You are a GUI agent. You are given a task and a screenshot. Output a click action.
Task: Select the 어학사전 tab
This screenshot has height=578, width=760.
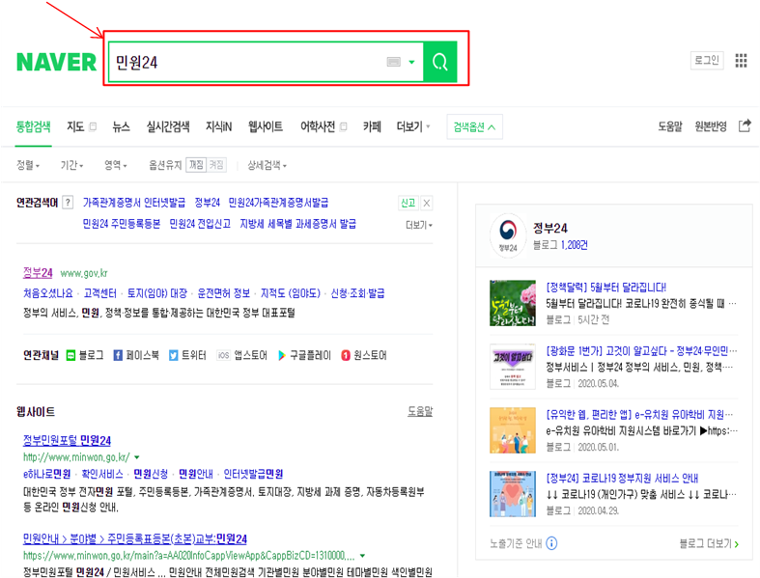318,127
